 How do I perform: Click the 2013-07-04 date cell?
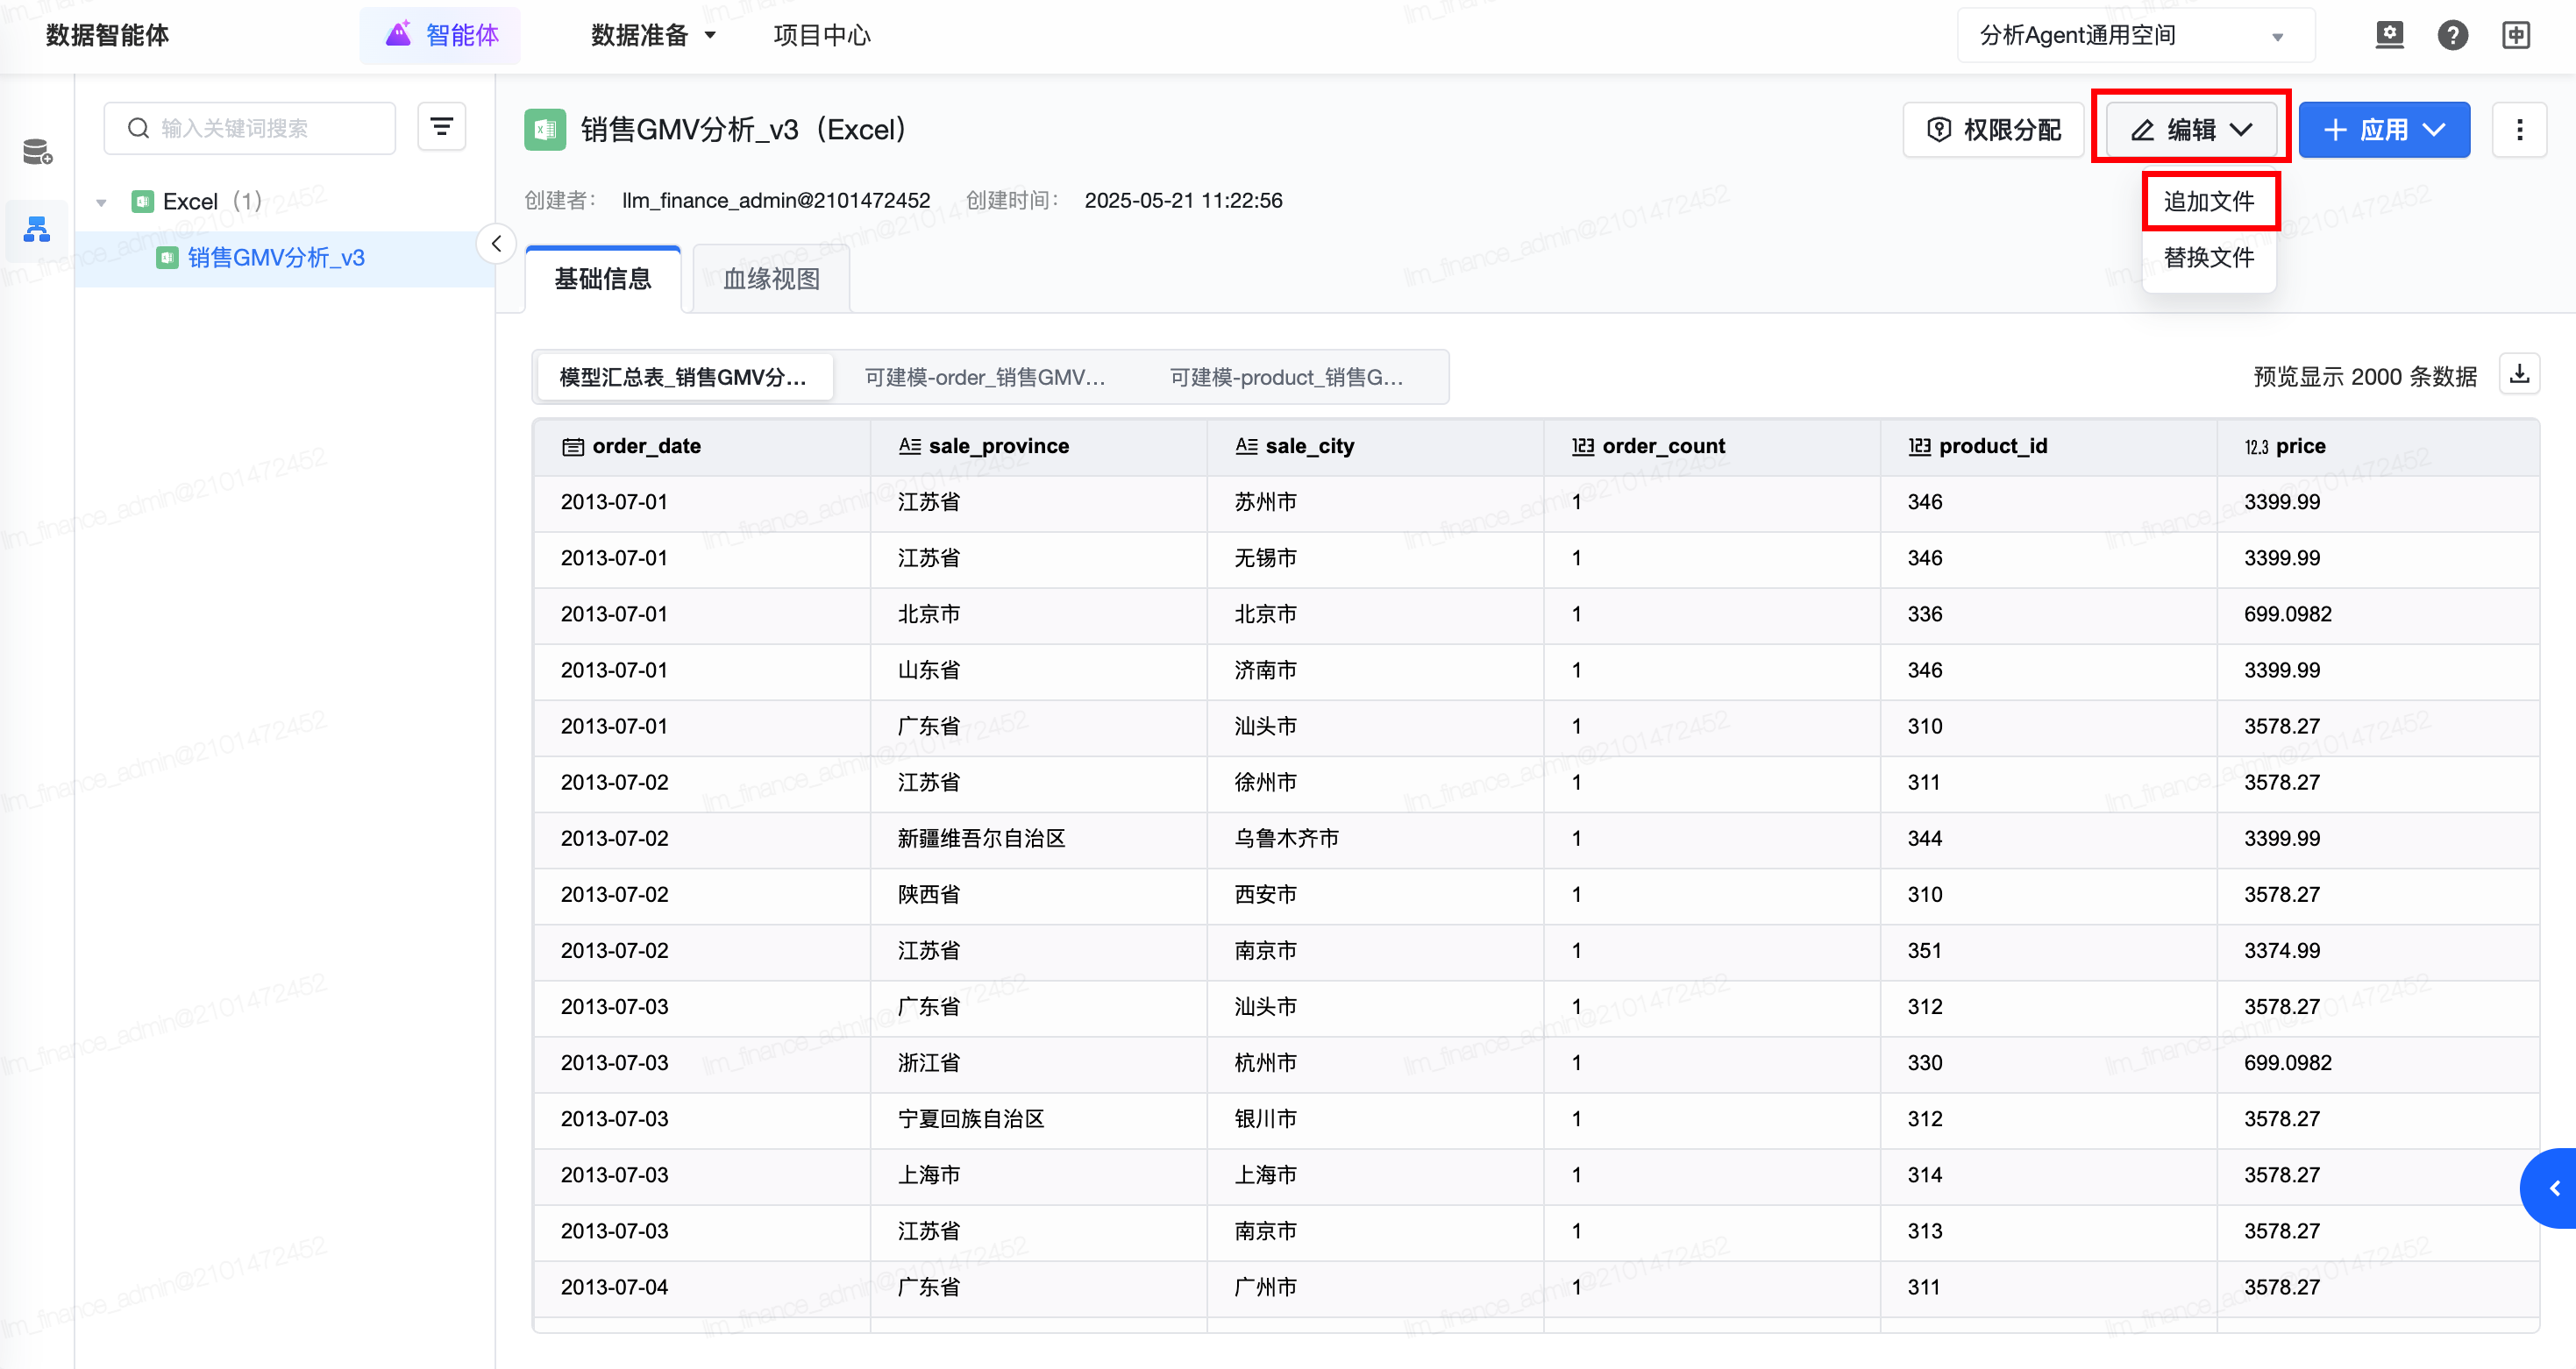pos(701,1288)
